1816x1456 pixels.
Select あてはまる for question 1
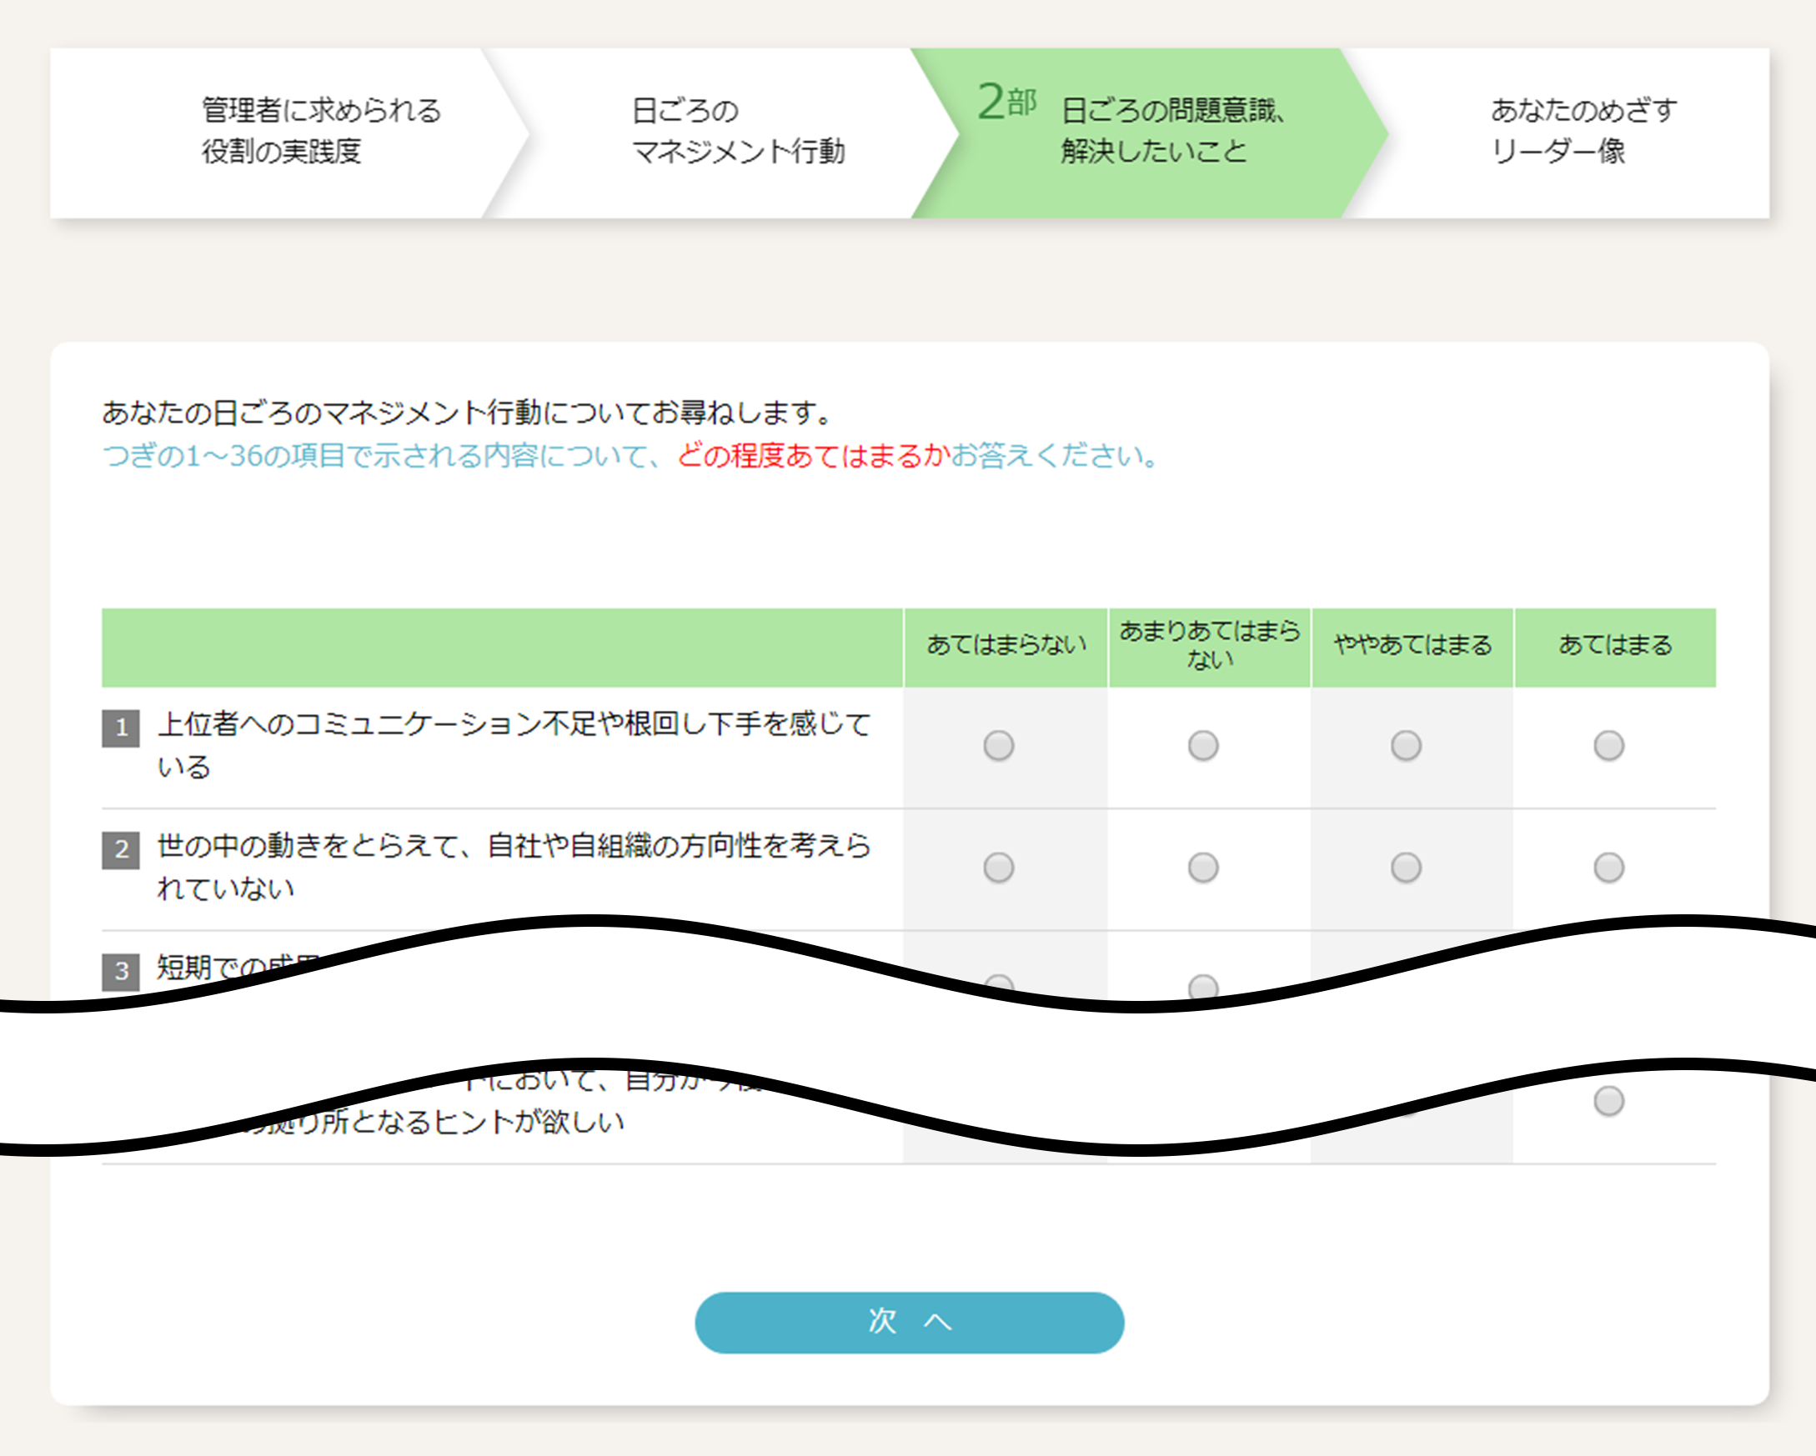click(1608, 745)
